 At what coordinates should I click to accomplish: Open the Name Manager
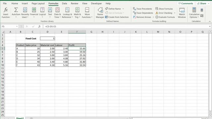(100, 13)
